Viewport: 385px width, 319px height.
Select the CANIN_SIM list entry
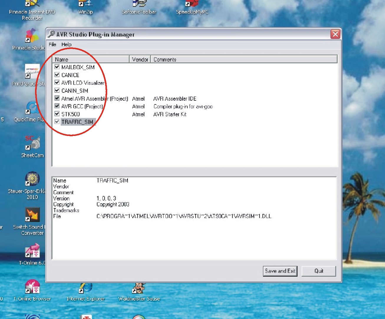pyautogui.click(x=75, y=91)
